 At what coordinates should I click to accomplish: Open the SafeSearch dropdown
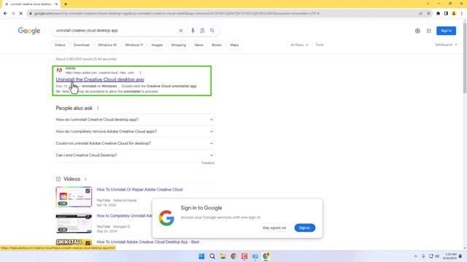(x=446, y=45)
